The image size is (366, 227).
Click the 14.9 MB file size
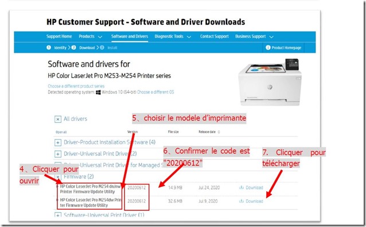(x=175, y=187)
